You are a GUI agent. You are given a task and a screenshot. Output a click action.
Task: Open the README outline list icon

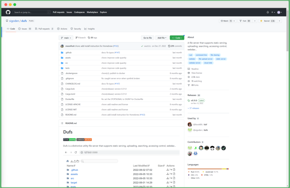click(x=62, y=123)
